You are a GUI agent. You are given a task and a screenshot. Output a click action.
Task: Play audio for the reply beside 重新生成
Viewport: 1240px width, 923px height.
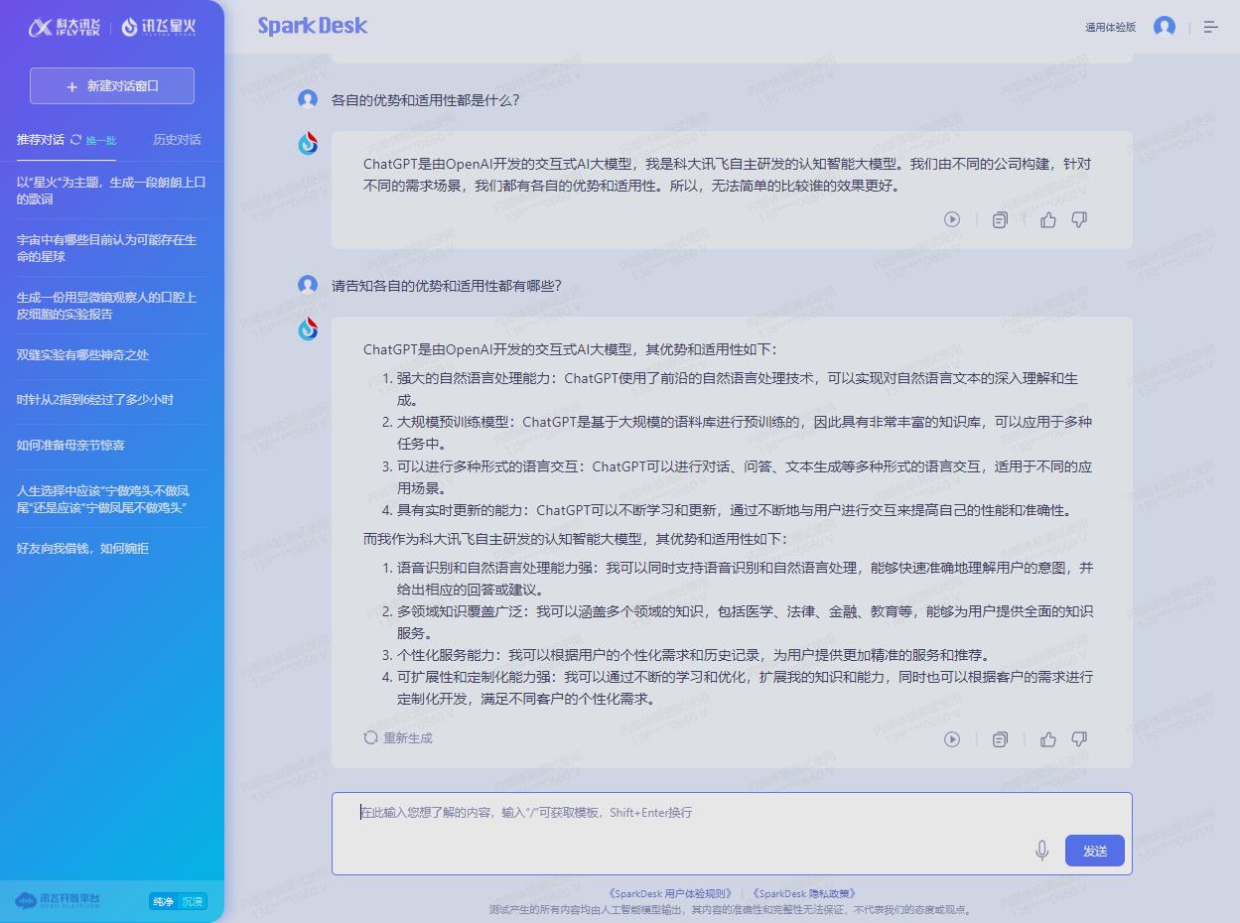(952, 739)
